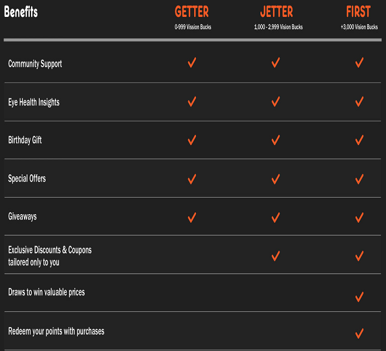Click the First checkmark for Community Support
This screenshot has width=386, height=351.
pos(359,63)
